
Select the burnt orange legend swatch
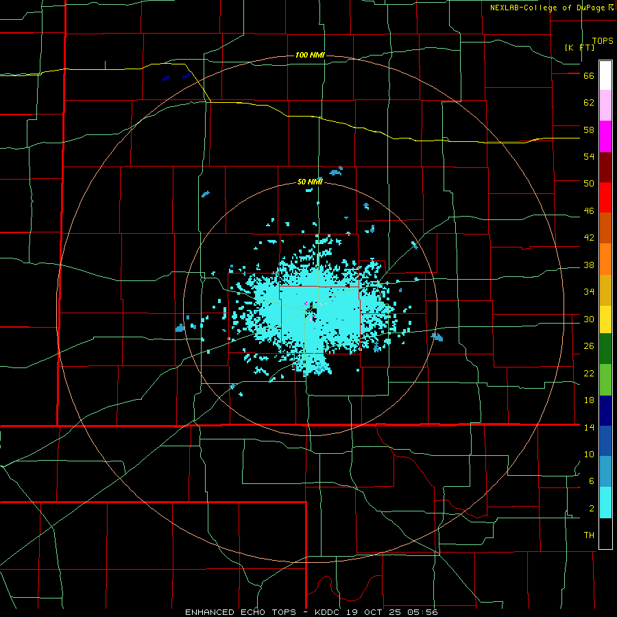point(605,228)
